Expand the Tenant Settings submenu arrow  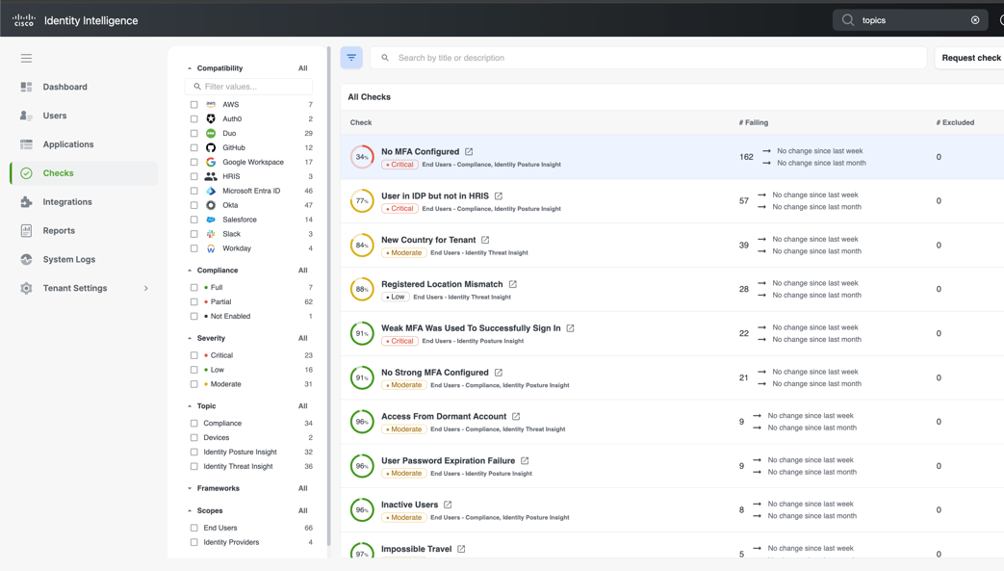146,288
